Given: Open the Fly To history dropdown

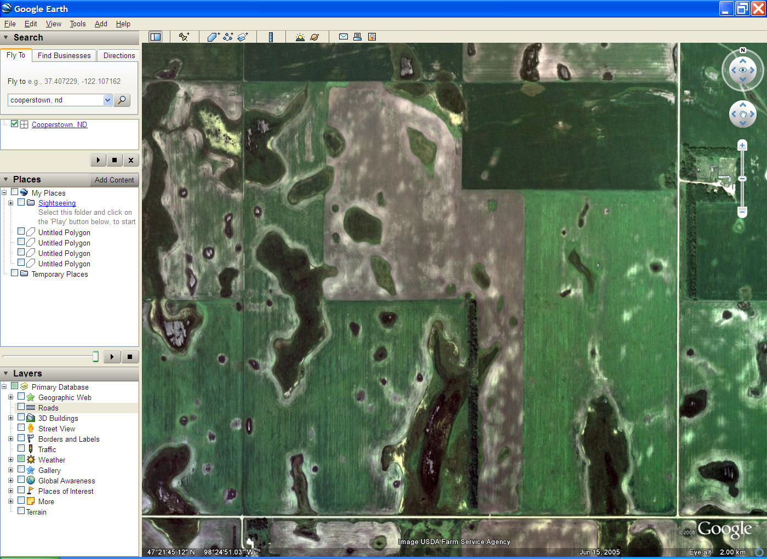Looking at the screenshot, I should coord(107,100).
